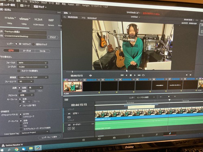The width and height of the screenshot is (203, 152).
Task: Click the play forward button
Action: click(135, 75)
